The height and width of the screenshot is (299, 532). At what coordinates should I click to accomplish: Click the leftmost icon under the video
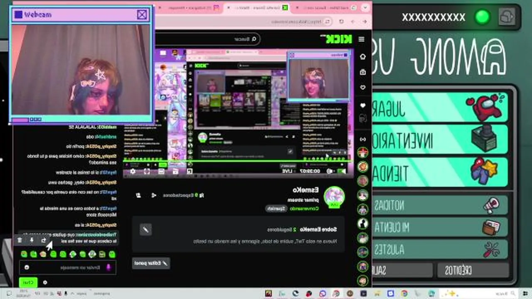138,195
